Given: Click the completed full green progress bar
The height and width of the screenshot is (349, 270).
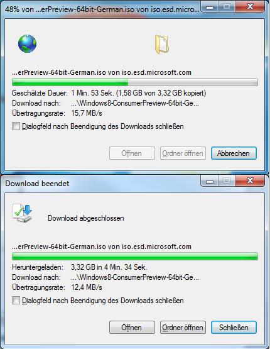Looking at the screenshot, I should pos(135,257).
